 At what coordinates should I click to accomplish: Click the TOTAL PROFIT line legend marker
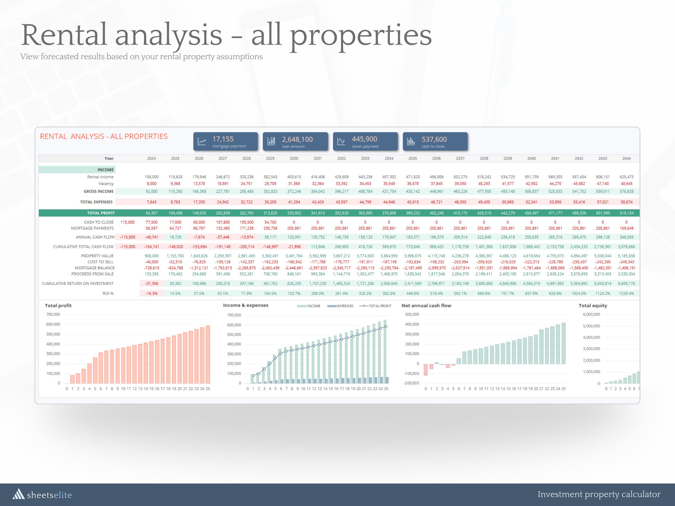(x=364, y=306)
